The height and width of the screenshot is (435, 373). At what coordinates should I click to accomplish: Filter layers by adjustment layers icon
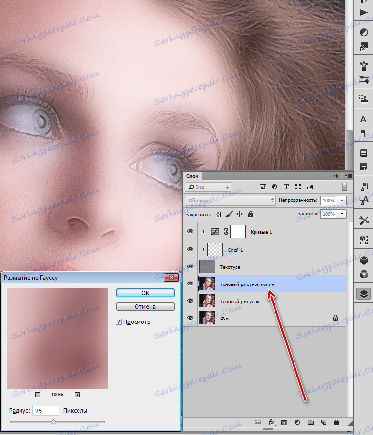275,187
